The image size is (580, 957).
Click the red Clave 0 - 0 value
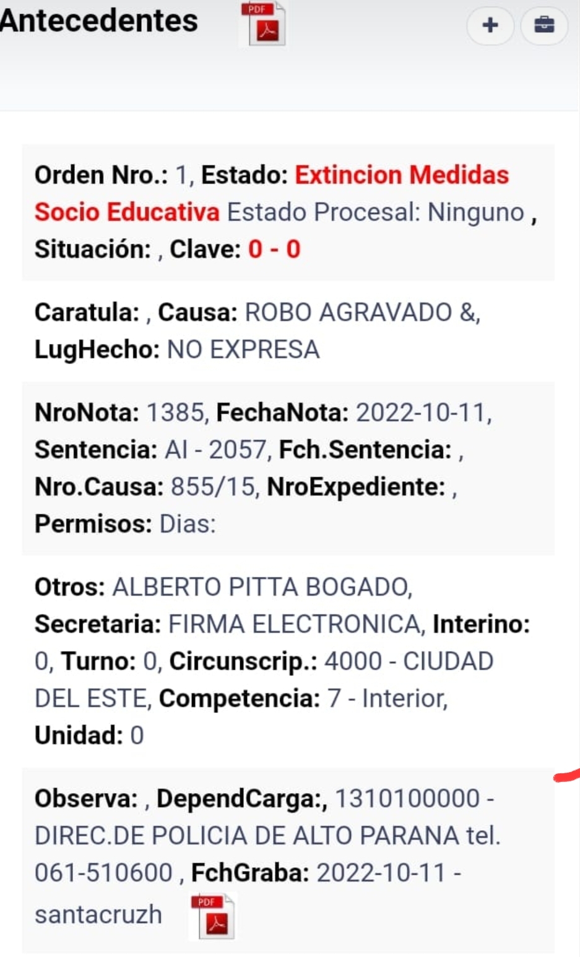[x=274, y=249]
